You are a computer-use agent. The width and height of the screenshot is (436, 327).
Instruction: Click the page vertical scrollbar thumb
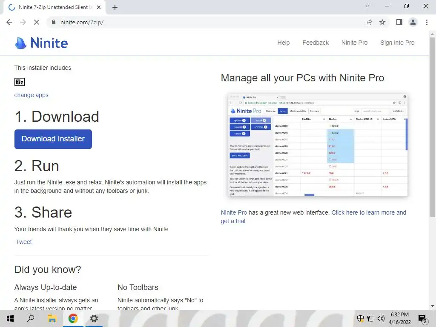tap(432, 126)
